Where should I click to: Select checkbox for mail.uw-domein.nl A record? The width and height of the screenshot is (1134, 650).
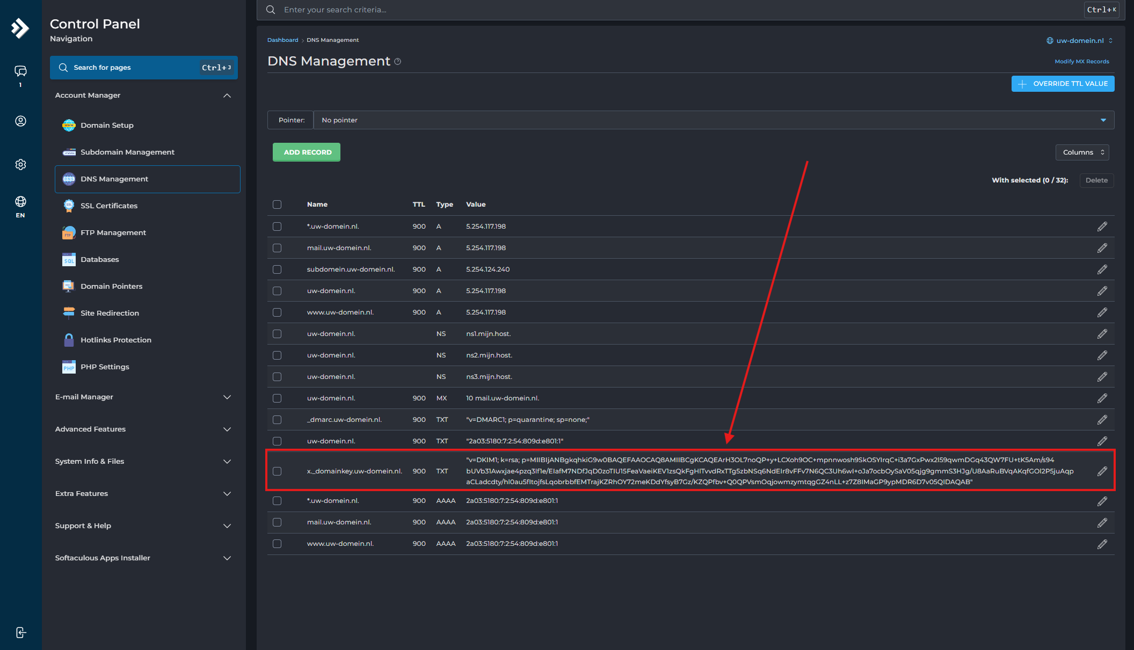(277, 248)
